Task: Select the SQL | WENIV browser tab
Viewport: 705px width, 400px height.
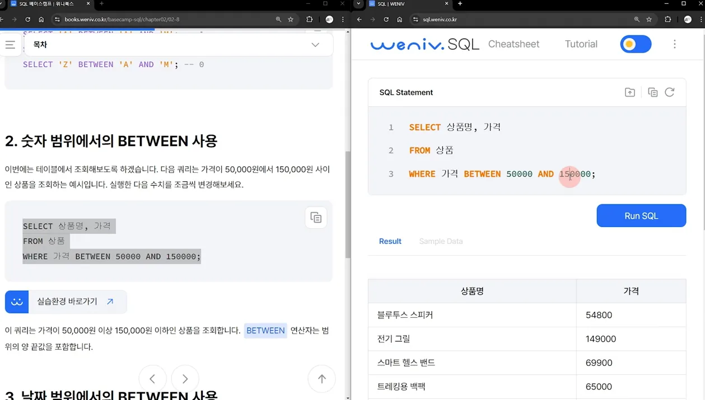Action: [x=408, y=4]
